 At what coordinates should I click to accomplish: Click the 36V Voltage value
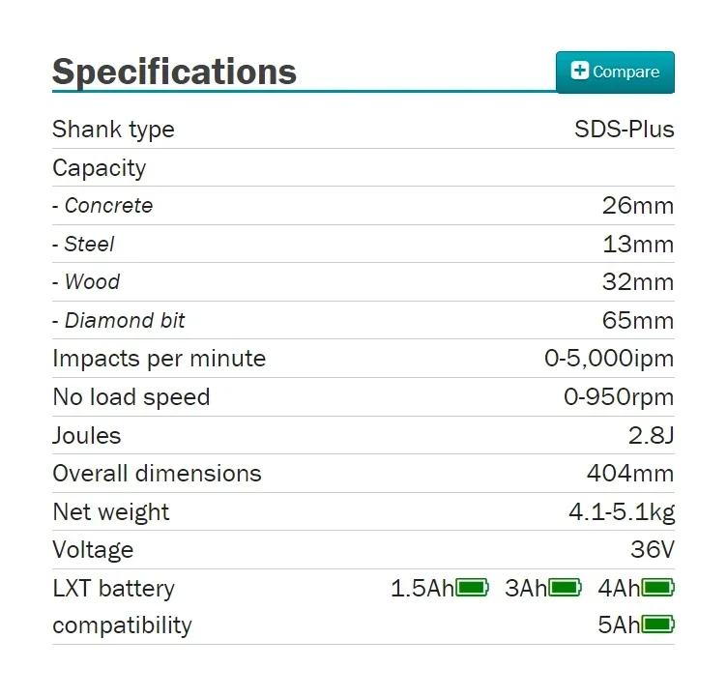pos(652,550)
